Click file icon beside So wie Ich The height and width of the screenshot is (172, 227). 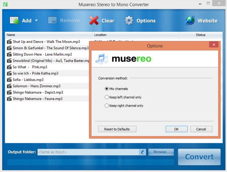[x=9, y=73]
